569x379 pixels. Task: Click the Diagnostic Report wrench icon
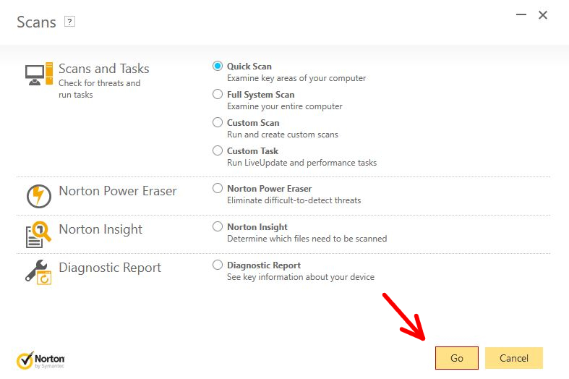(38, 273)
